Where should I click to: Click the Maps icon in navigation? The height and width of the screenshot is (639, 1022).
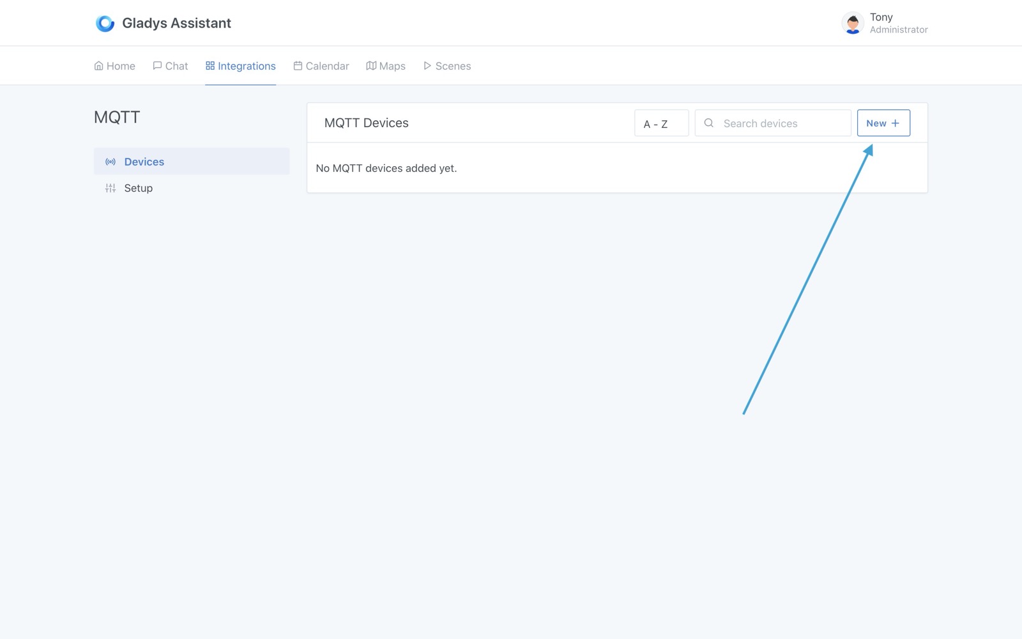point(370,65)
